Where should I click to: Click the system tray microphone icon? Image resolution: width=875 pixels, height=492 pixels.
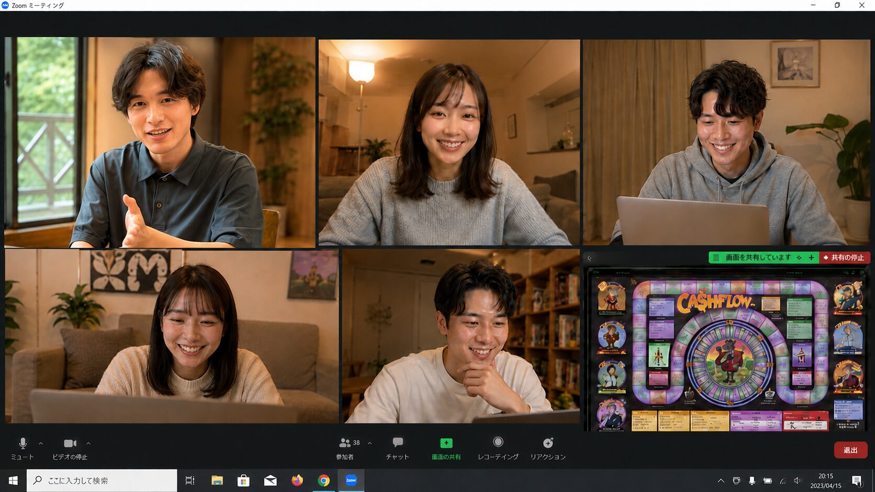(x=751, y=480)
